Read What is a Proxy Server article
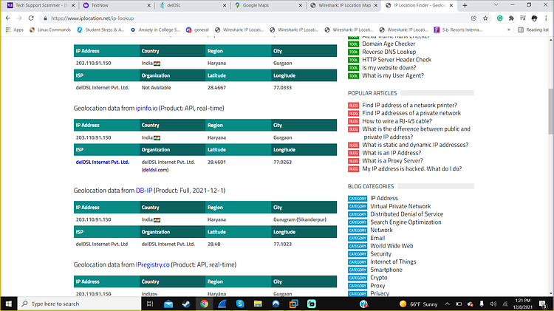 (392, 160)
